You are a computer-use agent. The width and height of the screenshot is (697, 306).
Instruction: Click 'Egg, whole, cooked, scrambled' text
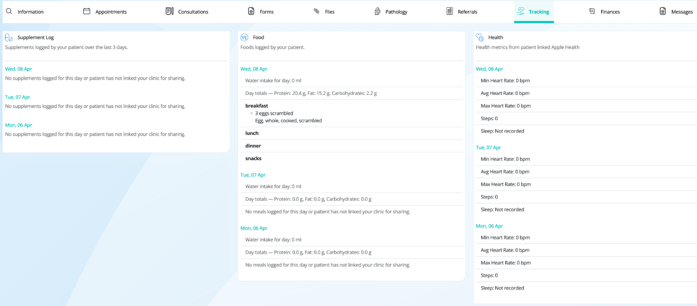pos(288,121)
